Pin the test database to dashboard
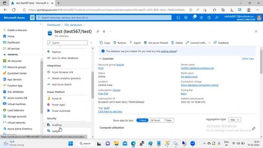Image resolution: width=263 pixels, height=148 pixels. pos(98,31)
